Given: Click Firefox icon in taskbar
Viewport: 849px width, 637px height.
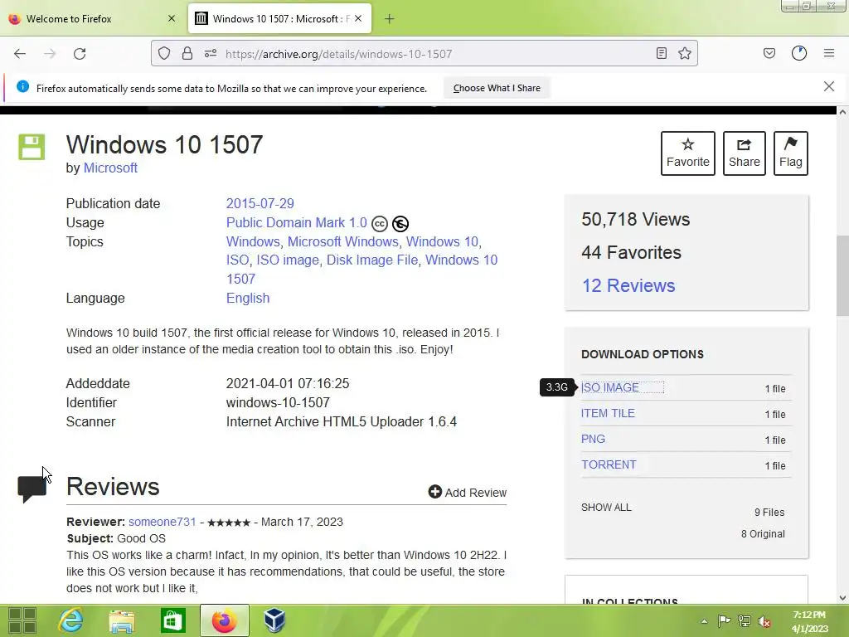Looking at the screenshot, I should pos(224,620).
